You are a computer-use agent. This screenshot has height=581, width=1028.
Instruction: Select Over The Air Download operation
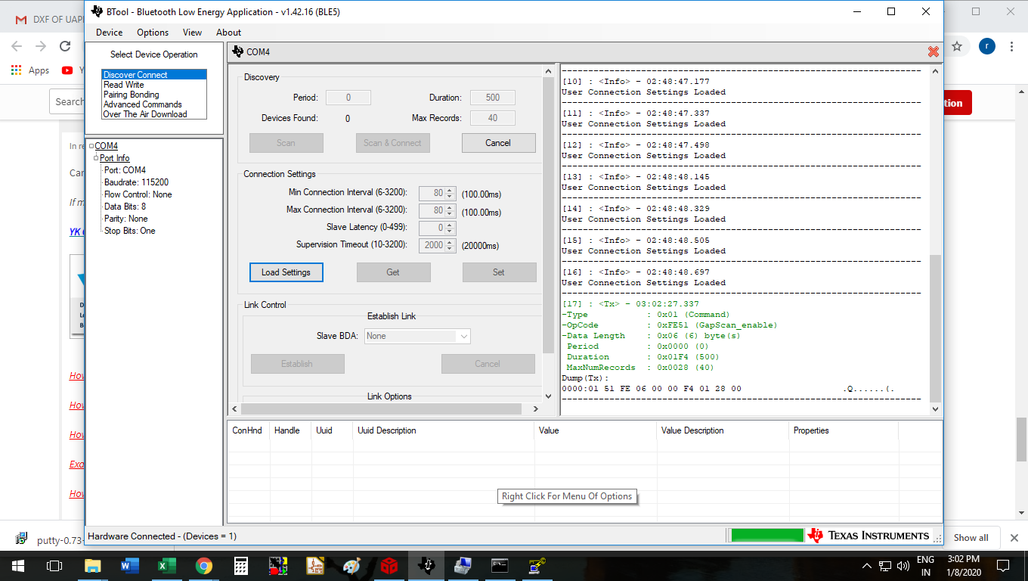coord(154,114)
